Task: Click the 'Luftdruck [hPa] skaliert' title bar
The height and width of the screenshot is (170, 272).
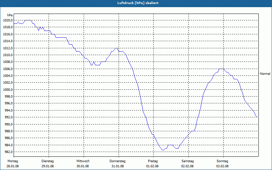Action: point(136,3)
